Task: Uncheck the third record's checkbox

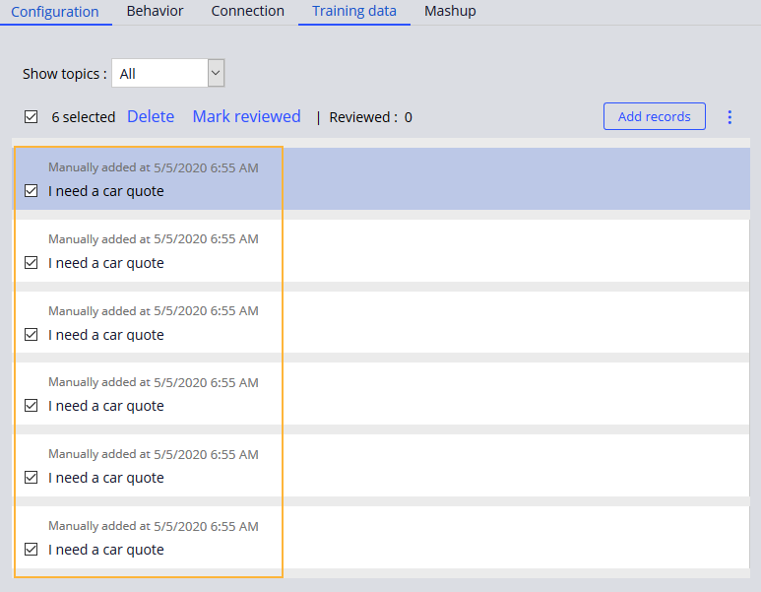Action: 32,335
